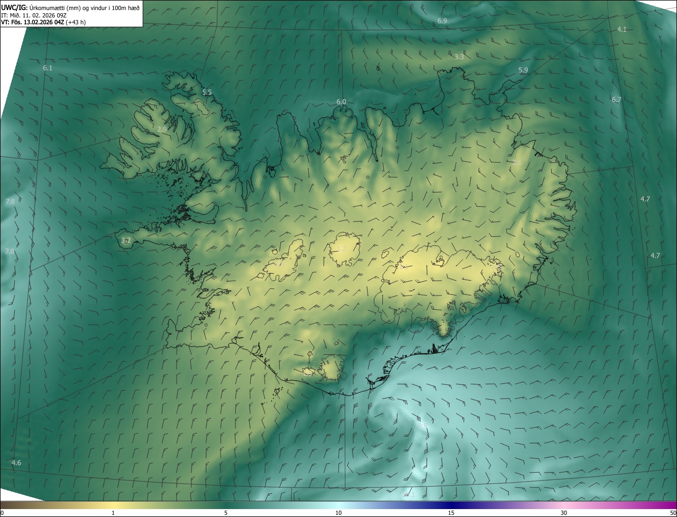Image resolution: width=677 pixels, height=517 pixels.
Task: Select the colour scale tick label '1'
Action: pos(113,513)
